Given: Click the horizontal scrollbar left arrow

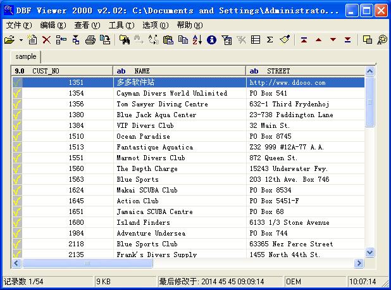Looking at the screenshot, I should pyautogui.click(x=16, y=263).
